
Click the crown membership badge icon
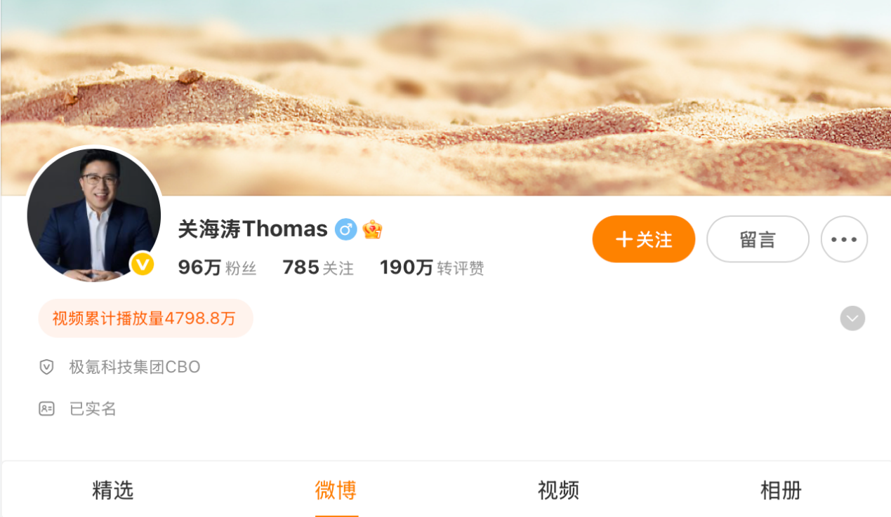372,229
